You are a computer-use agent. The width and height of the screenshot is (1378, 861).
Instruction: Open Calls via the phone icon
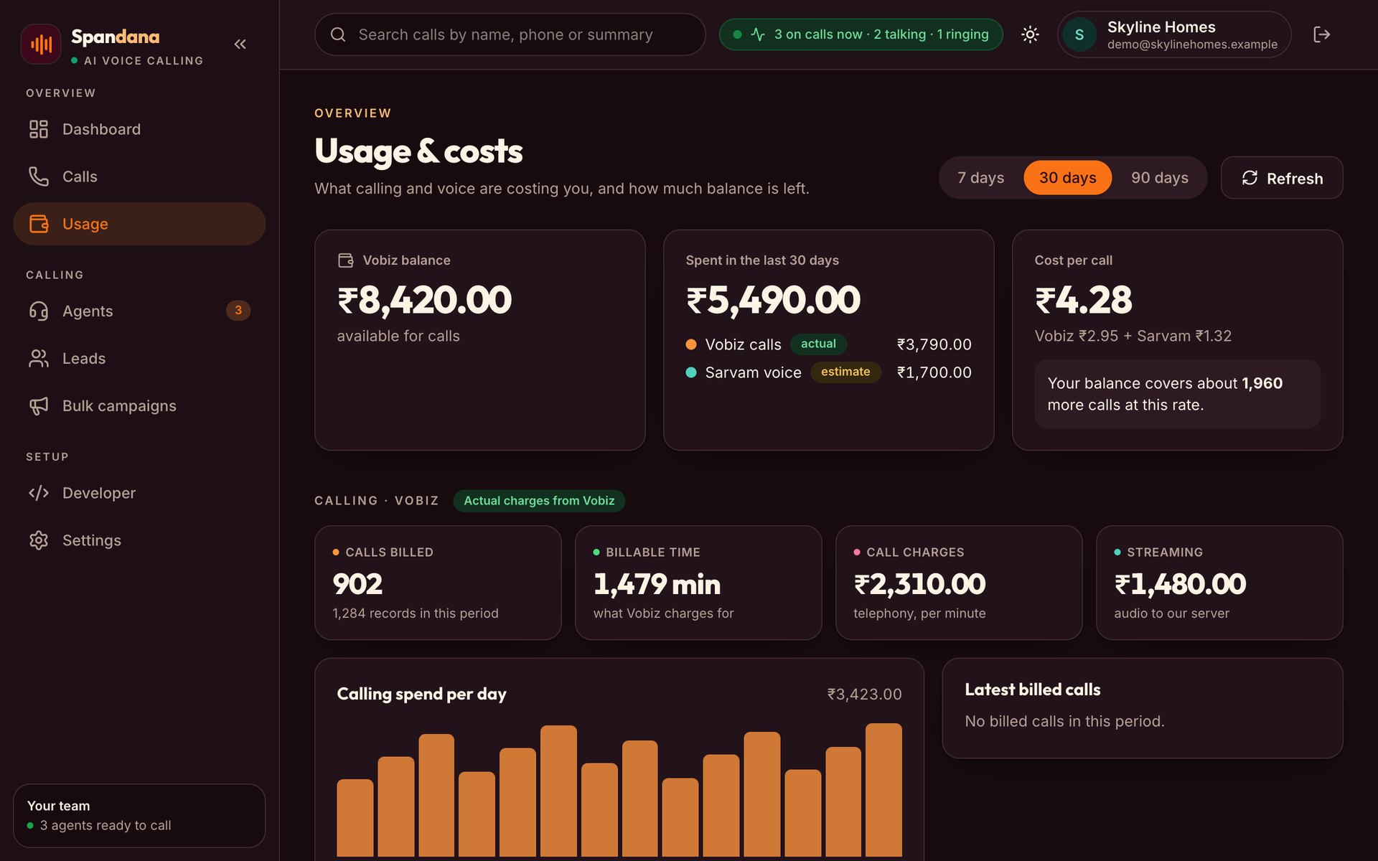[39, 177]
